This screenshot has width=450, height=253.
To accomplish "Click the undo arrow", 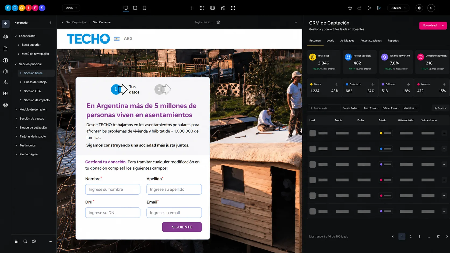I will 350,8.
